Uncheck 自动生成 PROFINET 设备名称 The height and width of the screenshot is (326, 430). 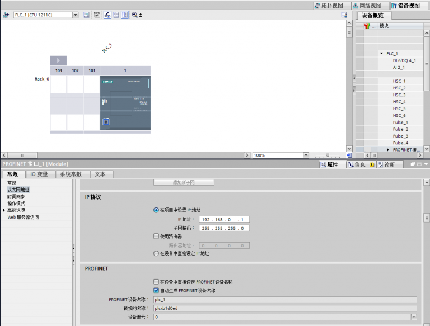point(156,290)
